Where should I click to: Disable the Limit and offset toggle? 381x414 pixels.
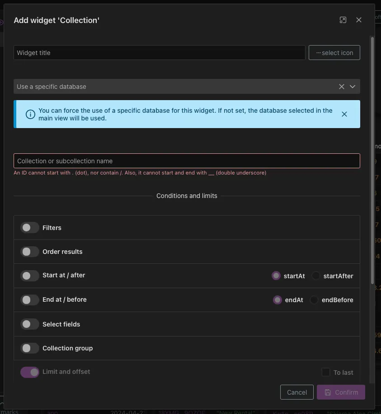(29, 372)
